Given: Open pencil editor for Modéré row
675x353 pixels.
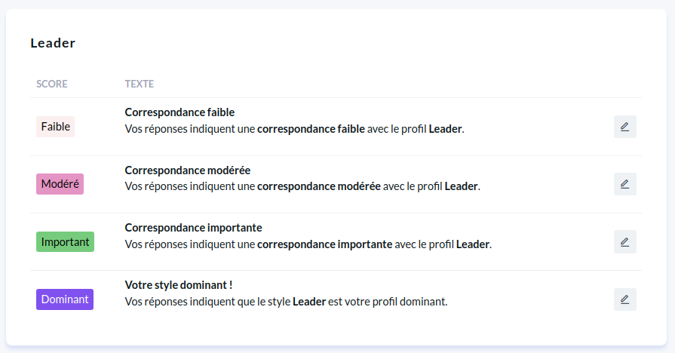Looking at the screenshot, I should (x=624, y=184).
